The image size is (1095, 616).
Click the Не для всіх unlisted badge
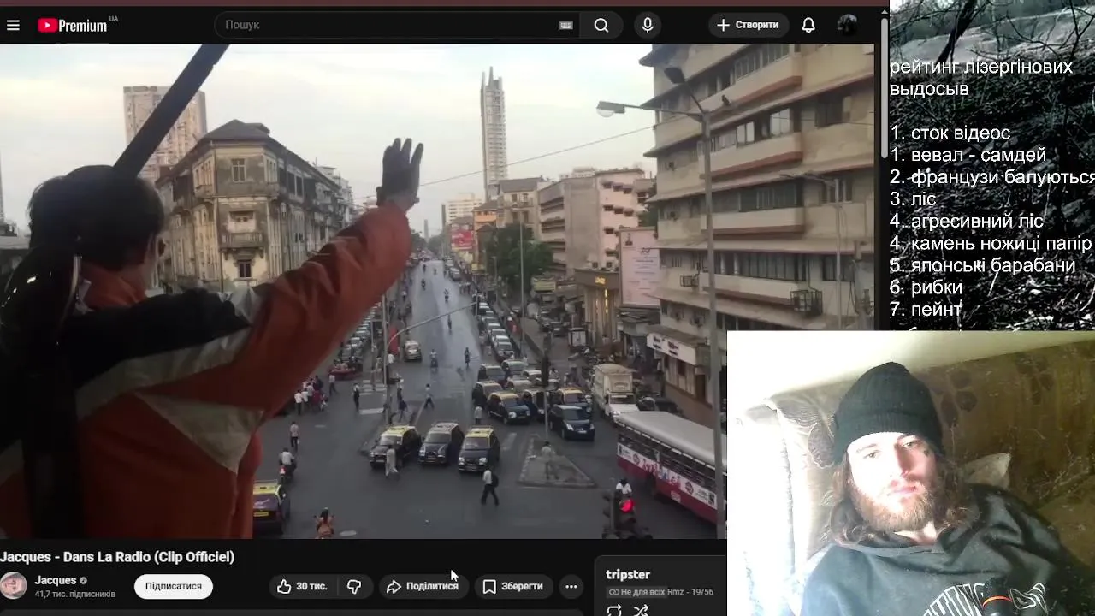pos(636,592)
